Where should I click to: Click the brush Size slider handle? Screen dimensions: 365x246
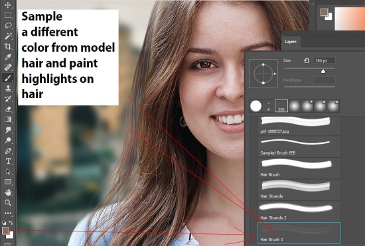(x=323, y=72)
